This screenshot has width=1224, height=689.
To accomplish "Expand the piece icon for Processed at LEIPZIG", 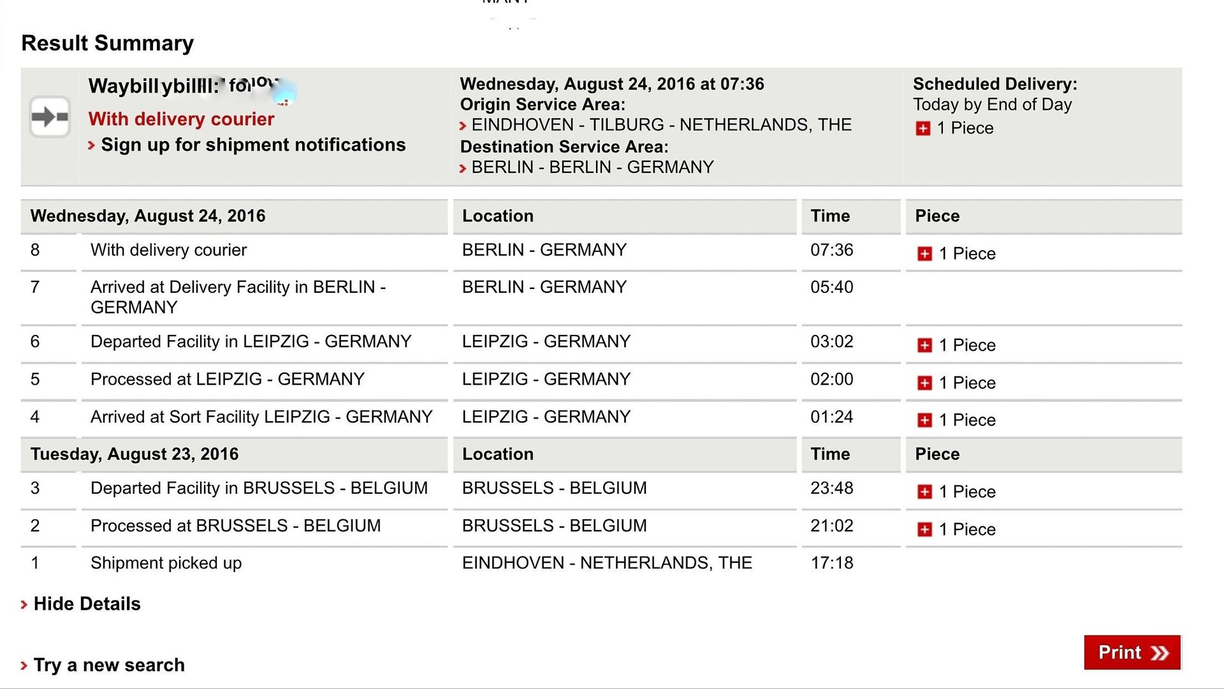I will click(924, 383).
